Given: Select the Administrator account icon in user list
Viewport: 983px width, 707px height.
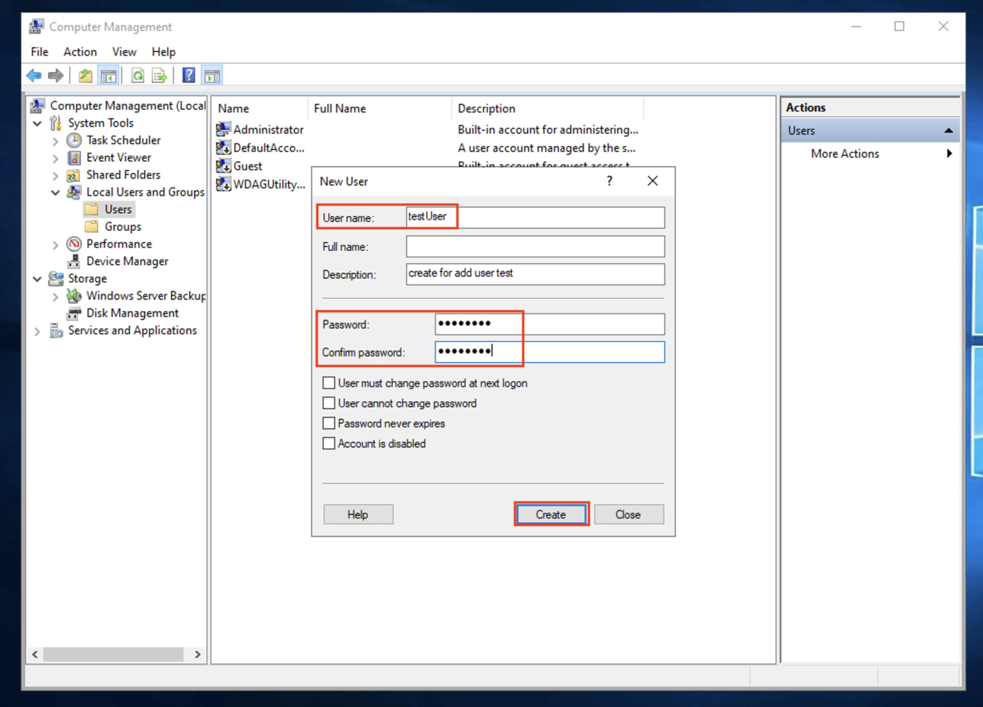Looking at the screenshot, I should coord(223,129).
